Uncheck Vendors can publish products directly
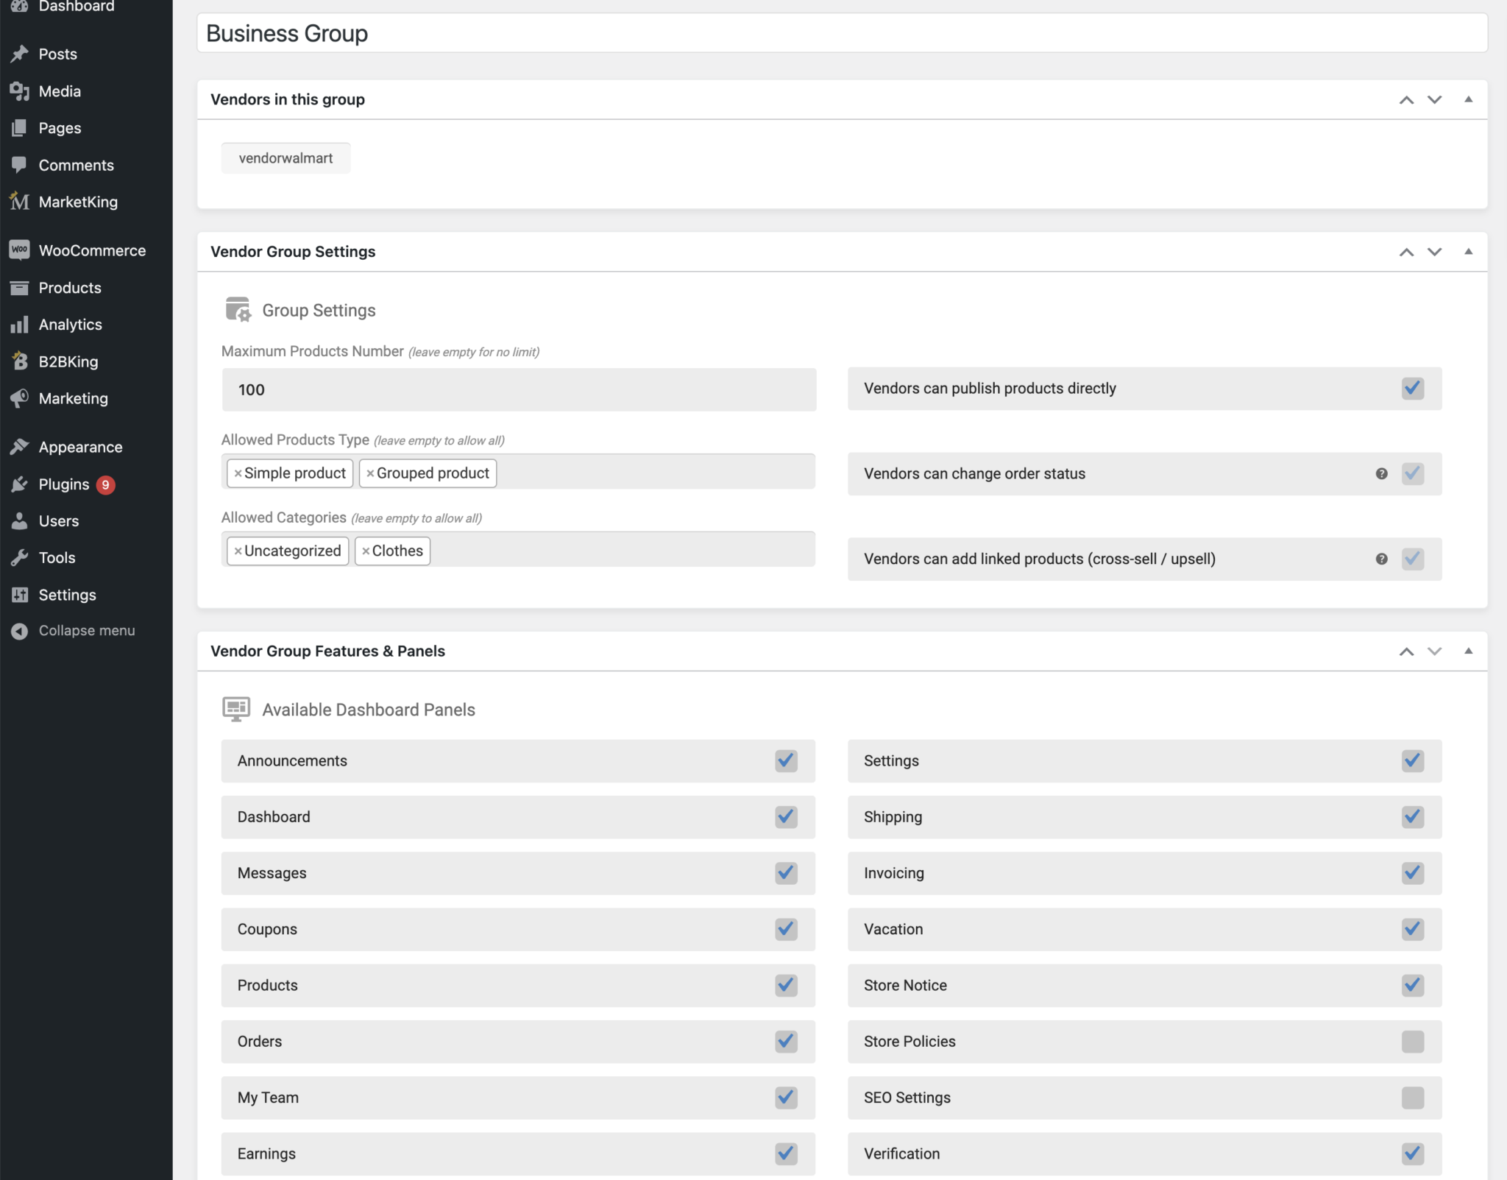Viewport: 1507px width, 1180px height. [1411, 388]
